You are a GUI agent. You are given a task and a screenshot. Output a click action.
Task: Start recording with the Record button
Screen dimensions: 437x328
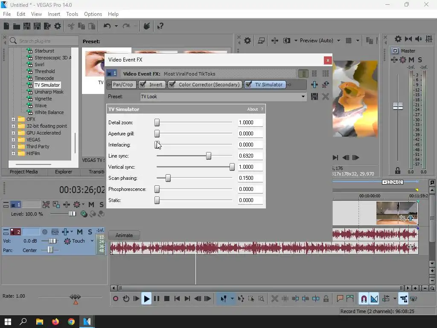115,299
